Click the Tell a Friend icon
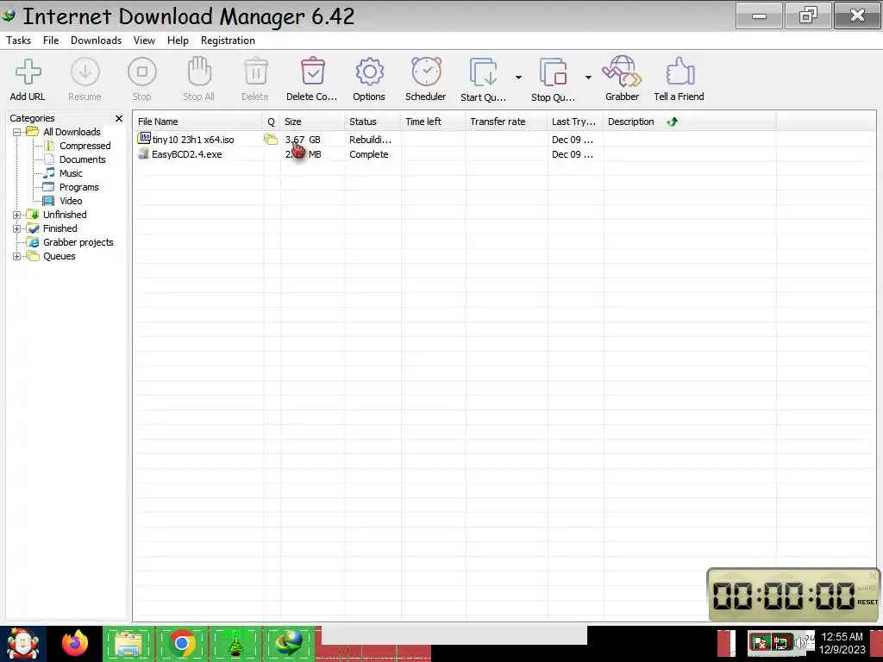The image size is (883, 662). click(x=679, y=72)
